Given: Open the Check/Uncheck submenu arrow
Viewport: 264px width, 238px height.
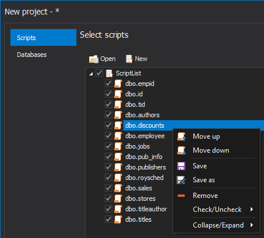Looking at the screenshot, I should (x=252, y=210).
